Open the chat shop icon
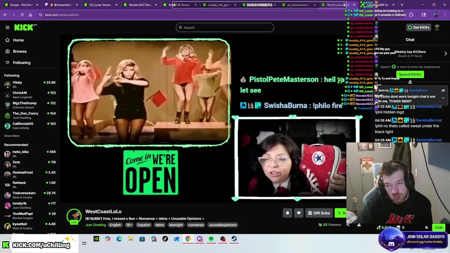The height and width of the screenshot is (253, 450). 398,228
